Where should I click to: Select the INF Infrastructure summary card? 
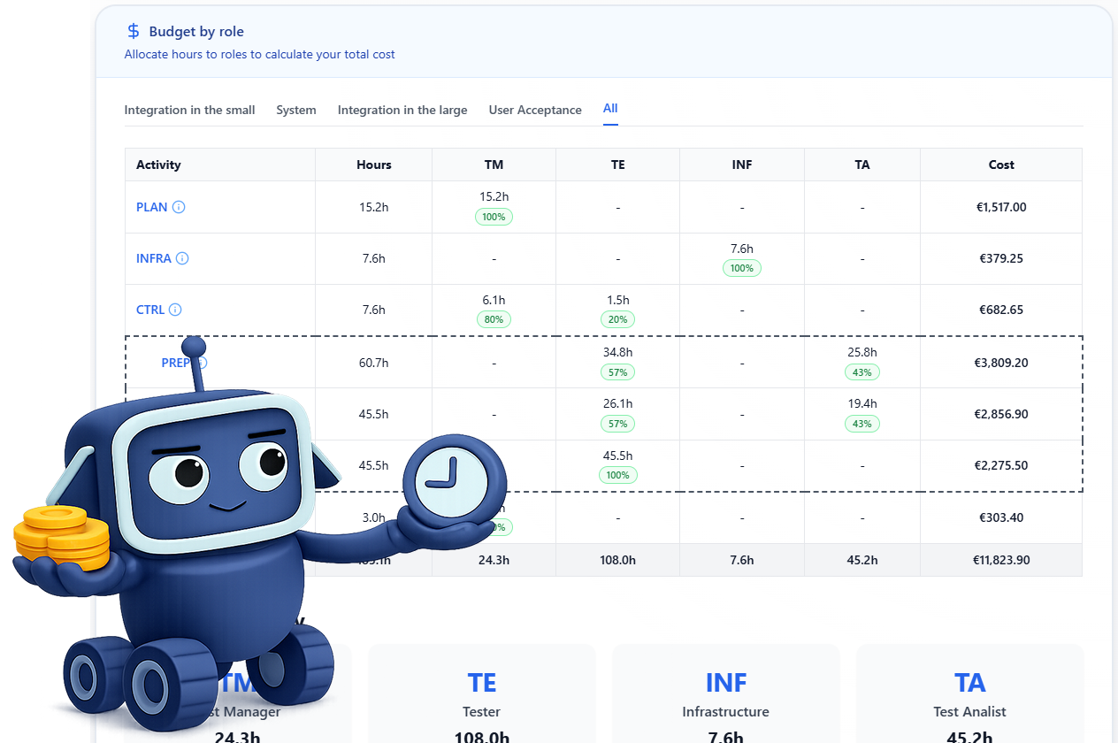point(725,694)
